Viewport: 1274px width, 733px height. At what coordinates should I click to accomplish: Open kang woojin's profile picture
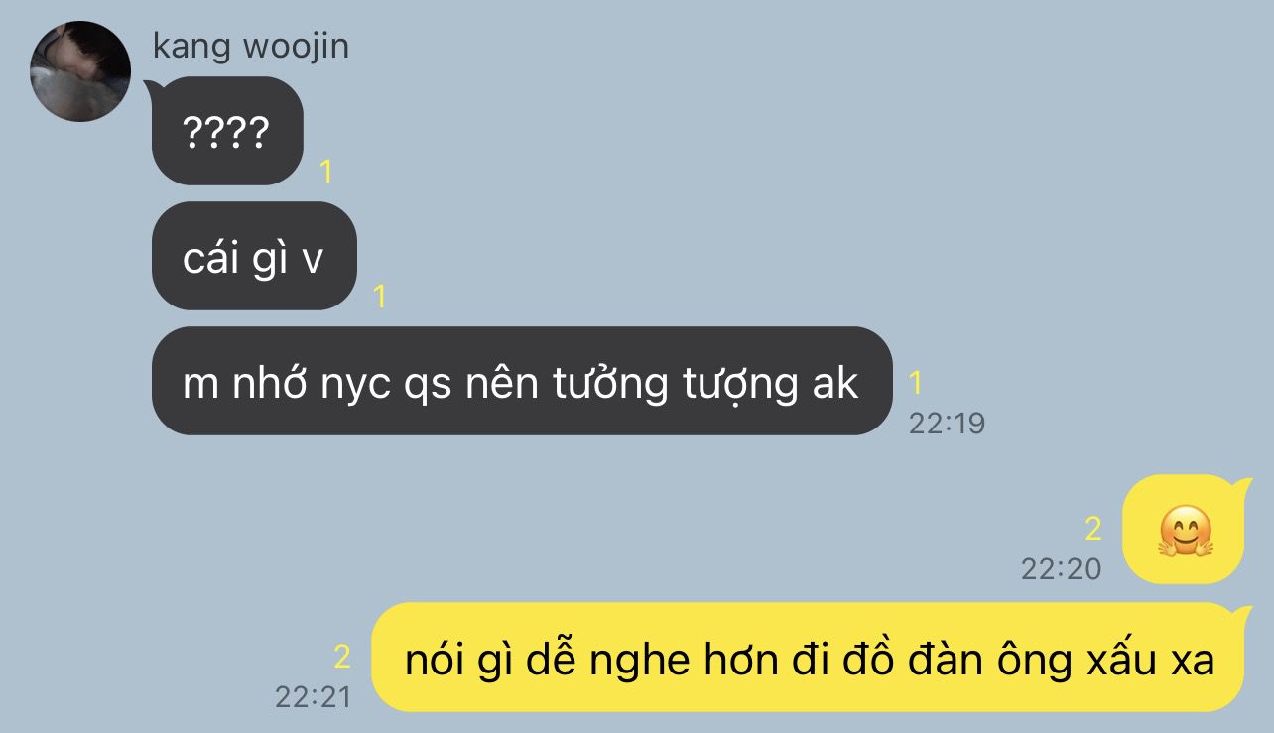tap(80, 71)
